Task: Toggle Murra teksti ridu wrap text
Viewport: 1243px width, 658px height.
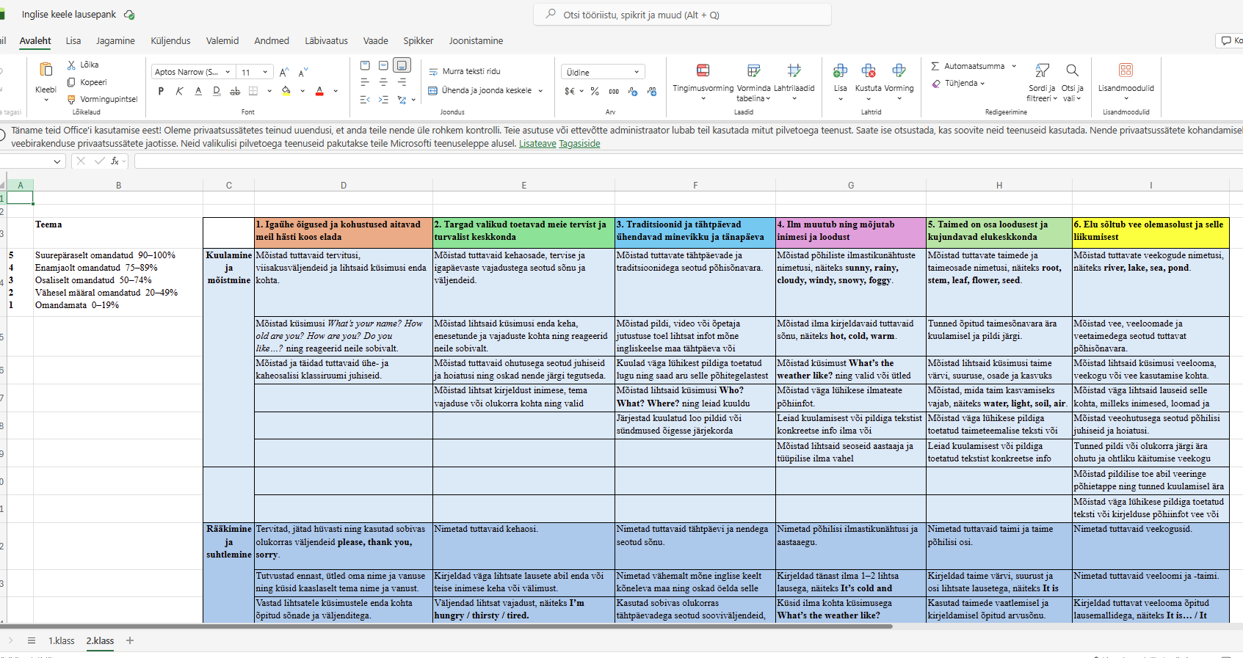Action: tap(464, 71)
